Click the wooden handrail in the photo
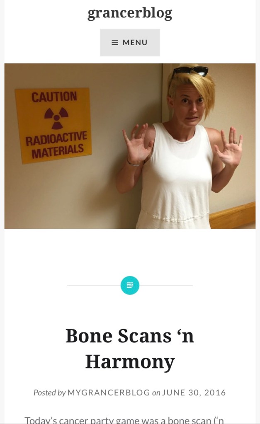 [x=233, y=216]
